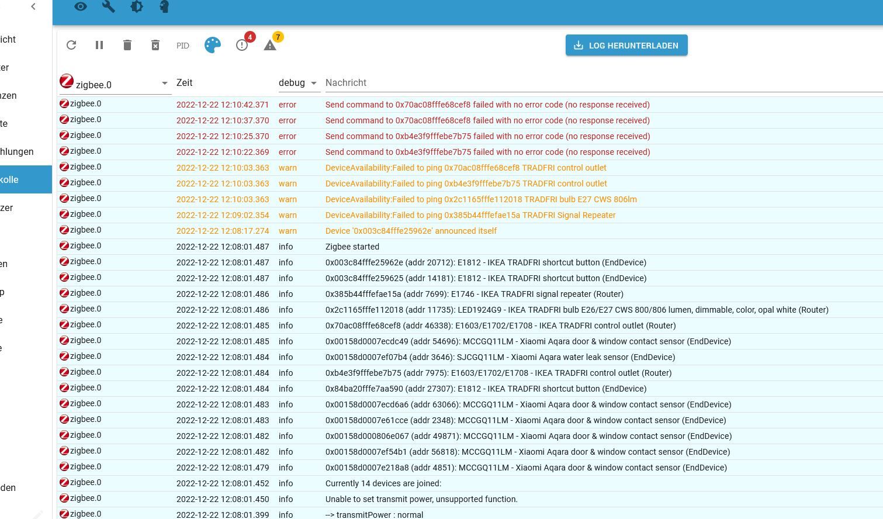Click the head expert mode icon
This screenshot has height=519, width=883.
point(164,6)
